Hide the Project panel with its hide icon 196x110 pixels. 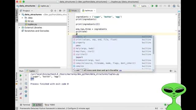pos(65,11)
